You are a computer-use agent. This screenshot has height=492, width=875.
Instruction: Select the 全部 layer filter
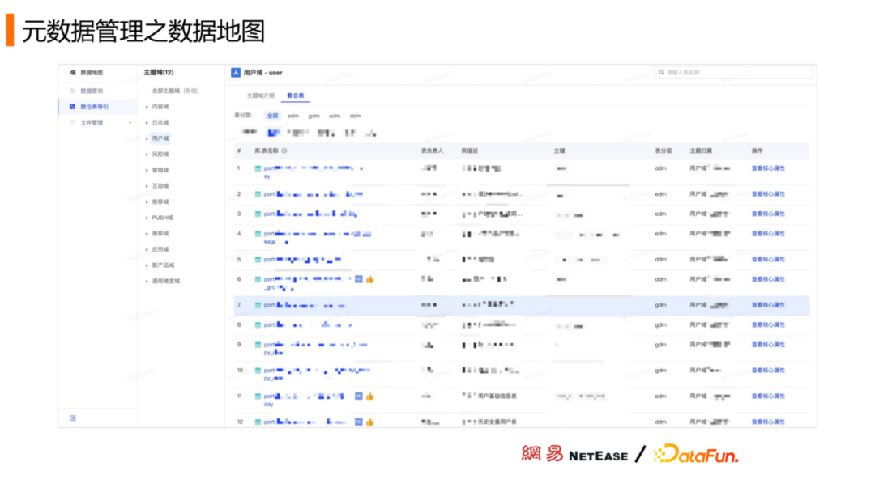click(x=272, y=116)
